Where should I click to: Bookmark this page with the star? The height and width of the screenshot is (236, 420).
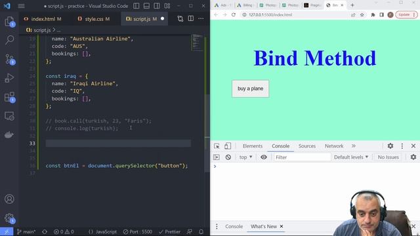coord(362,14)
